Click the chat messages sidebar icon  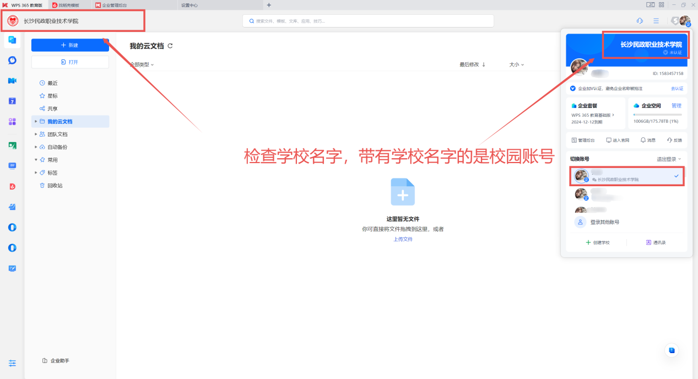click(x=12, y=61)
